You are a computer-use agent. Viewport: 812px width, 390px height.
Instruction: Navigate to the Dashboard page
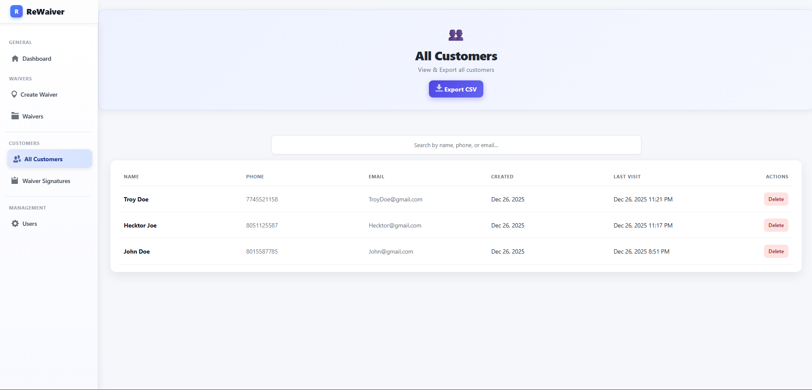pos(36,58)
